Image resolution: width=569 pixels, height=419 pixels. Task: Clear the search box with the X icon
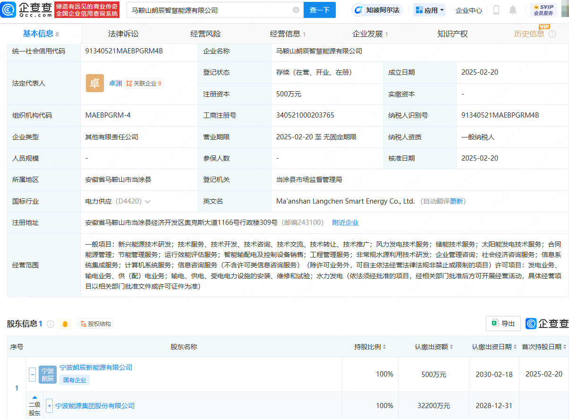[296, 10]
